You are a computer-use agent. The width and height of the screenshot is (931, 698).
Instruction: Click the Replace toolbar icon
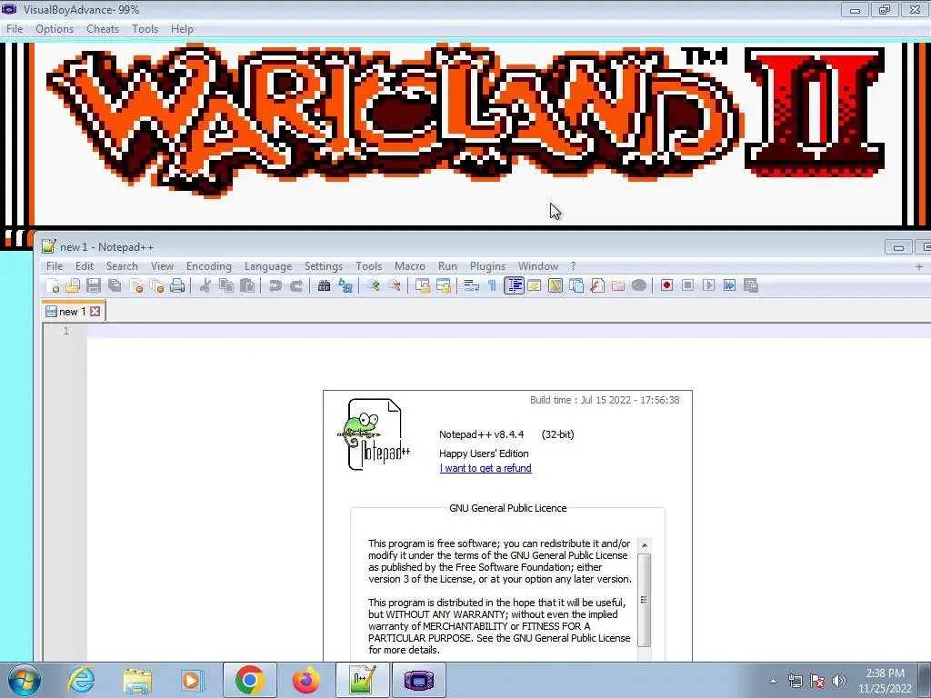[345, 286]
